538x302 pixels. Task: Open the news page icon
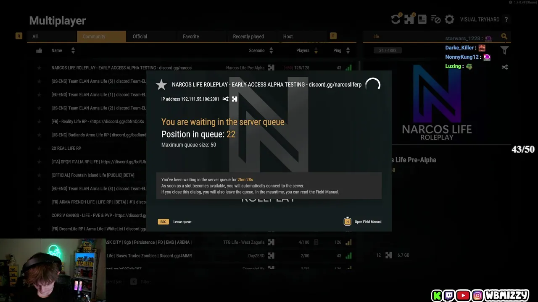(x=422, y=19)
